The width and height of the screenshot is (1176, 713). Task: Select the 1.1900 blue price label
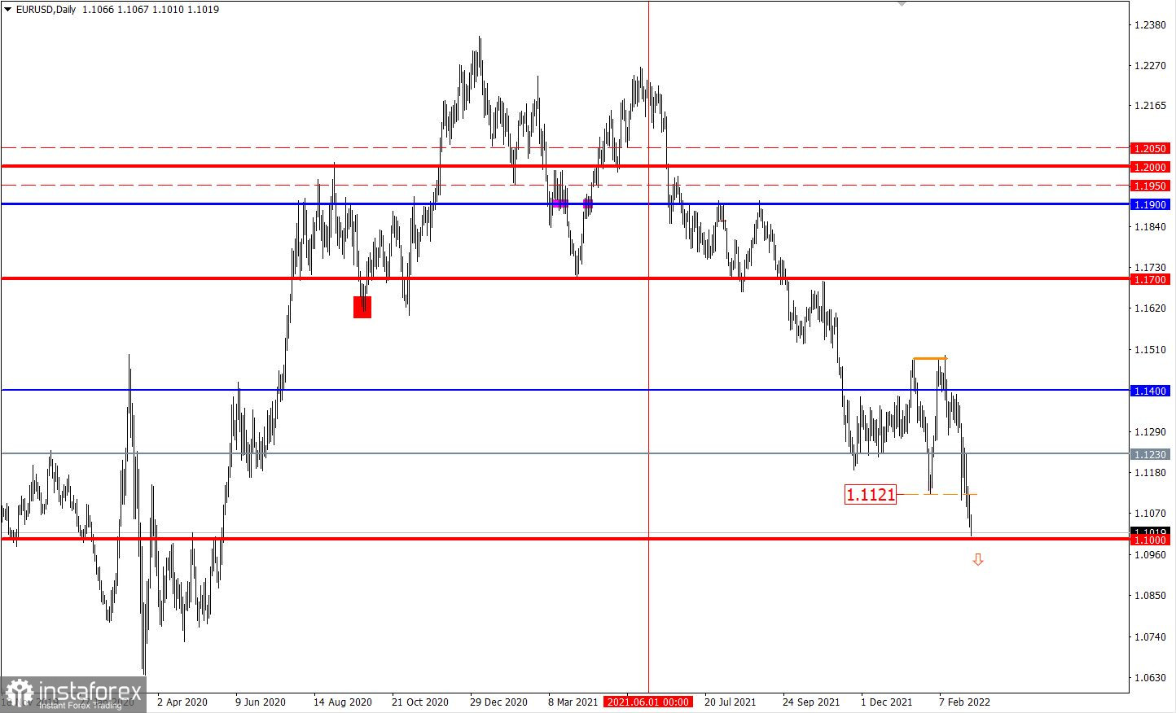tap(1150, 204)
